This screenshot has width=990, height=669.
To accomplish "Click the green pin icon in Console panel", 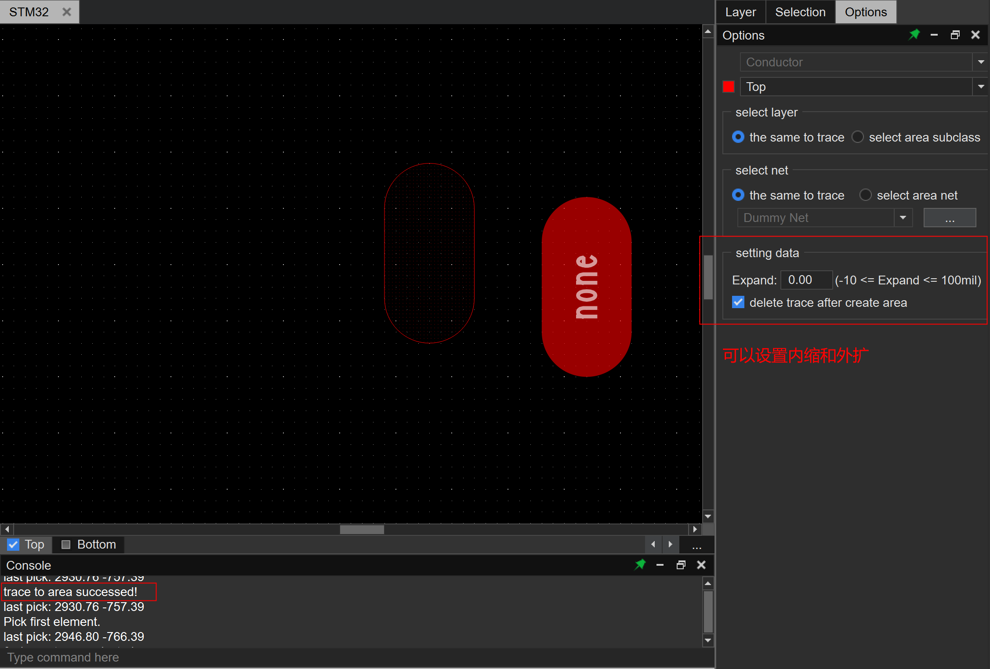I will [x=640, y=564].
